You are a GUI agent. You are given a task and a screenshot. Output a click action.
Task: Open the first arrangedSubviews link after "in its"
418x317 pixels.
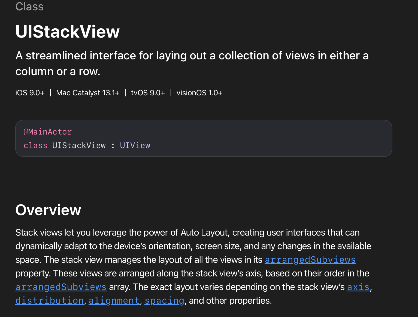coord(310,260)
